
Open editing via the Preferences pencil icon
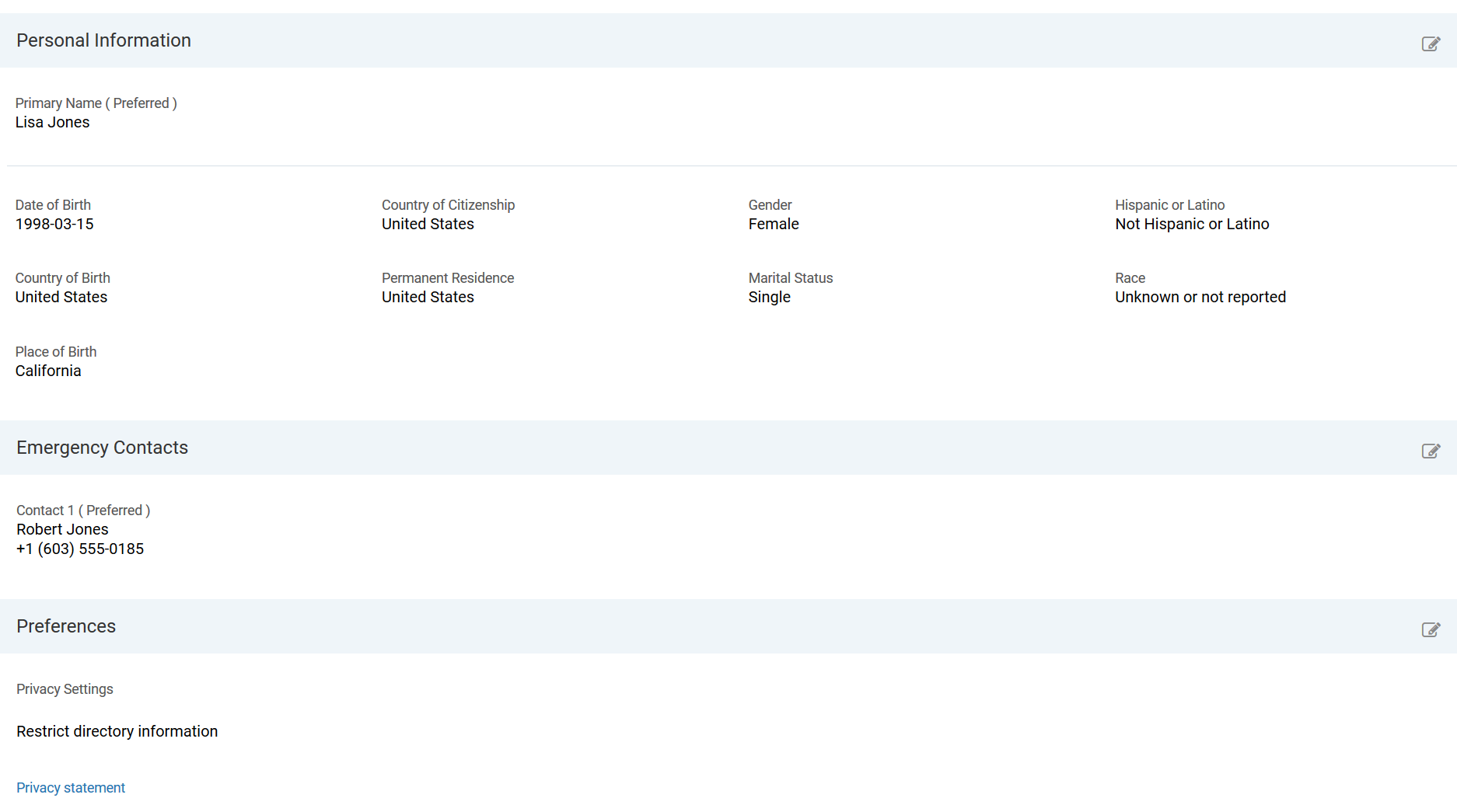click(x=1431, y=630)
